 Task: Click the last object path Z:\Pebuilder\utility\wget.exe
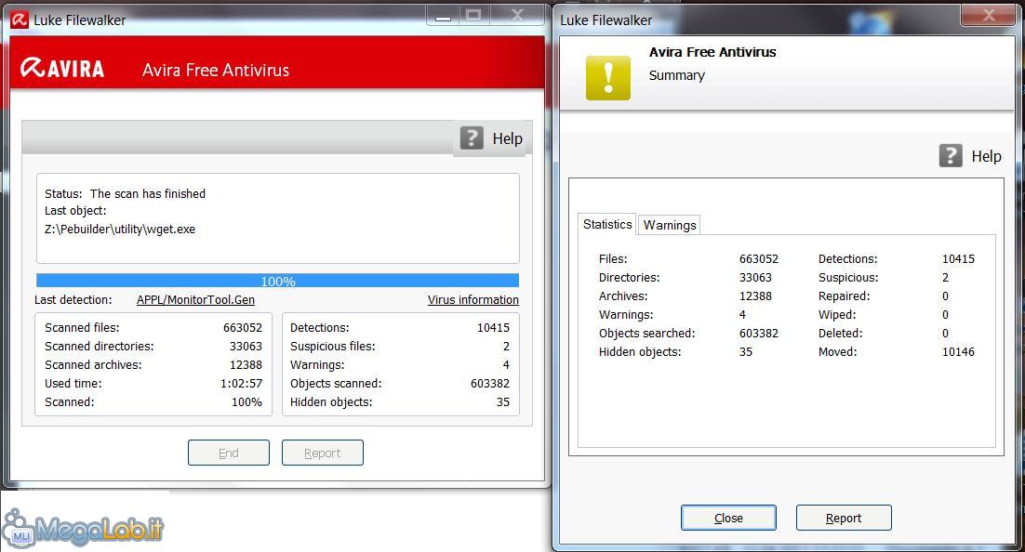tap(120, 230)
